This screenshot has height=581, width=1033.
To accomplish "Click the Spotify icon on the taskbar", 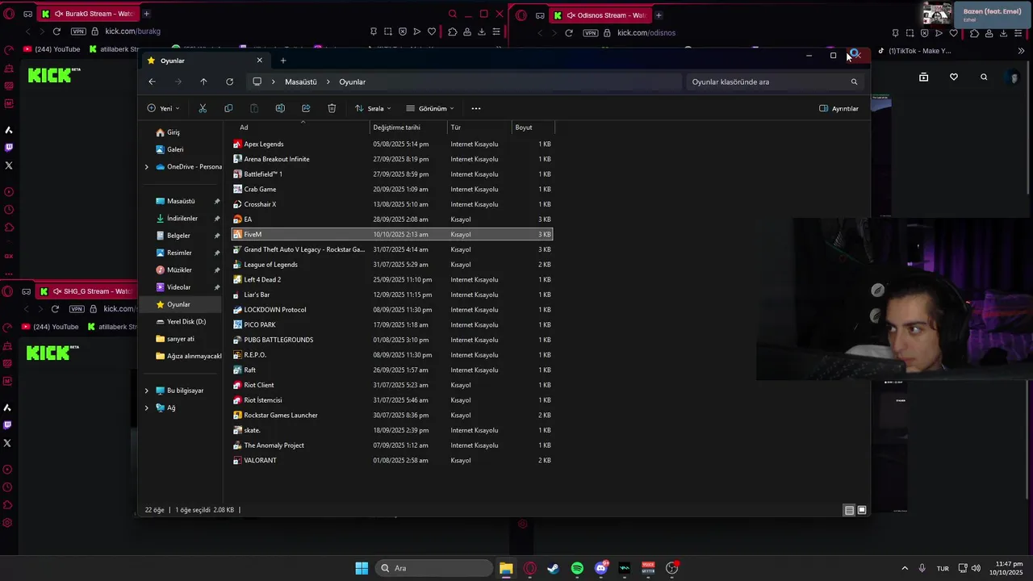I will point(577,568).
